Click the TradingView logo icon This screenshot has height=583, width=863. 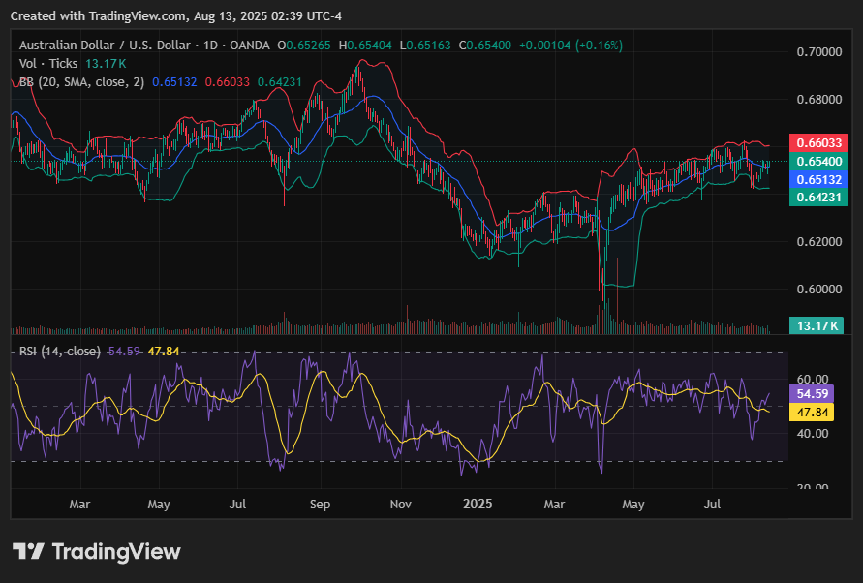[28, 551]
